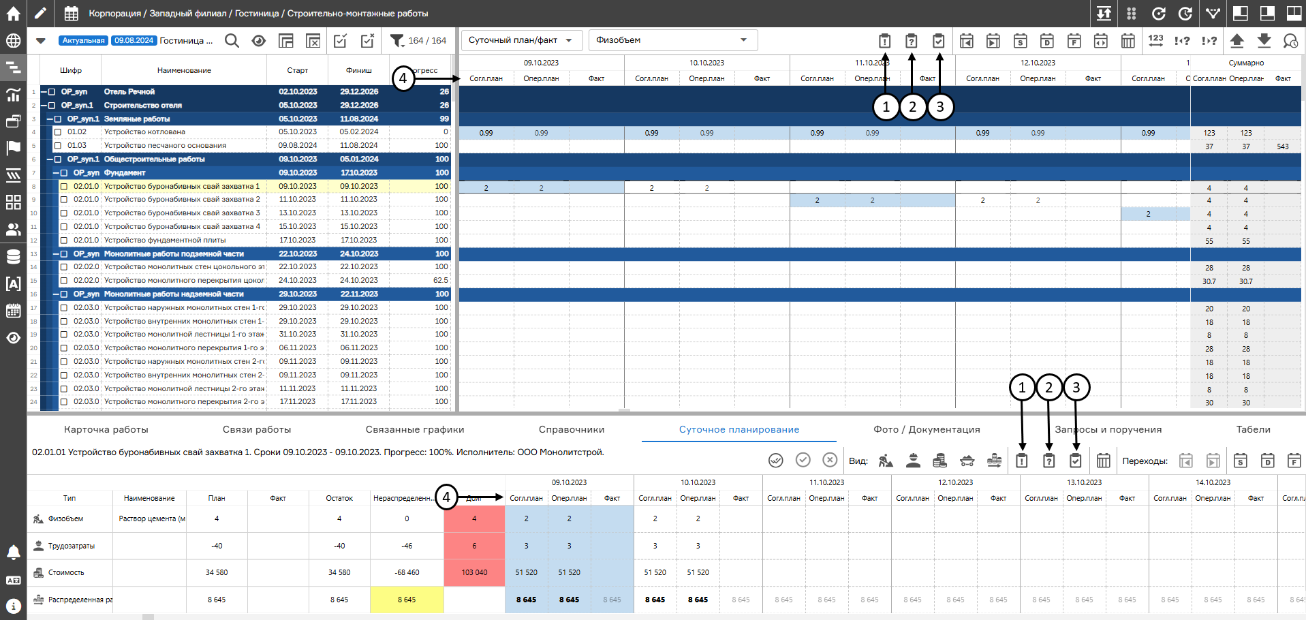1306x620 pixels.
Task: Switch to the Фото / Документация tab
Action: (x=927, y=430)
